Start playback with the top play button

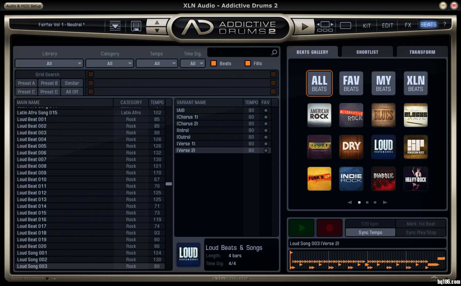pyautogui.click(x=304, y=26)
